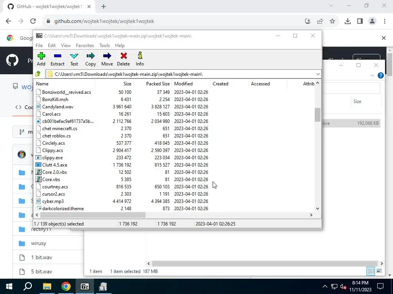Click GitHub octocat logo

point(12,60)
